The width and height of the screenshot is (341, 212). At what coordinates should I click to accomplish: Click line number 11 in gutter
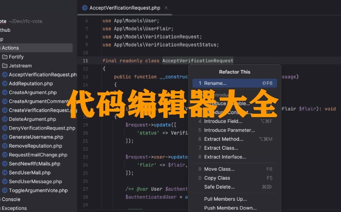pos(86,61)
